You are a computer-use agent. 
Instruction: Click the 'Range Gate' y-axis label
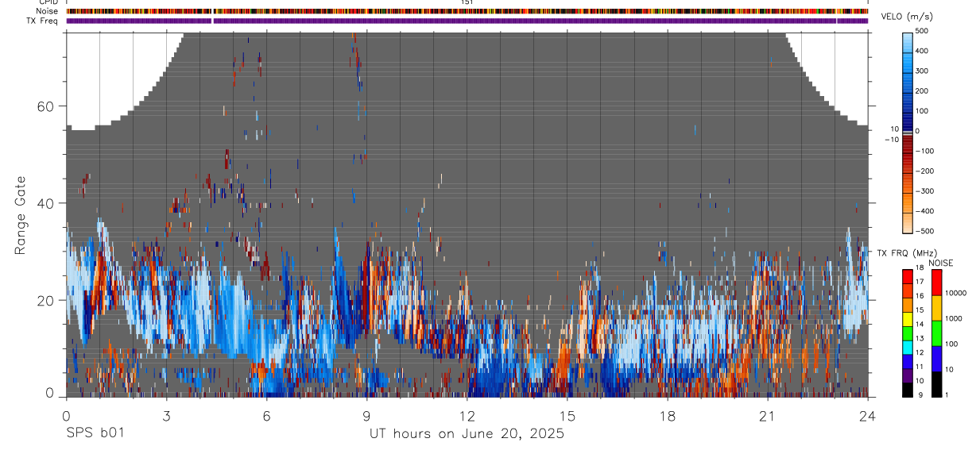(21, 213)
